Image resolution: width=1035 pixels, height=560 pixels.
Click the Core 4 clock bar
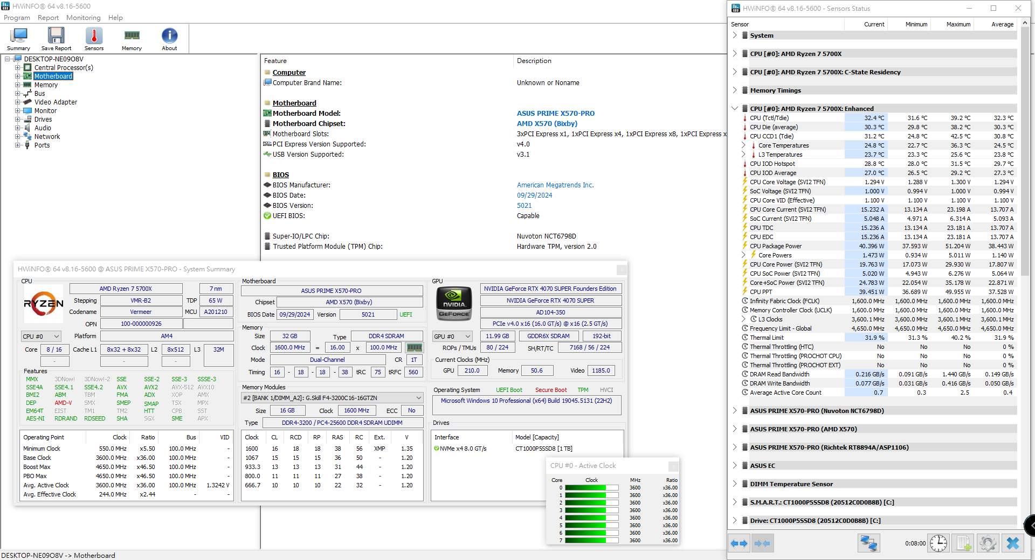(591, 518)
